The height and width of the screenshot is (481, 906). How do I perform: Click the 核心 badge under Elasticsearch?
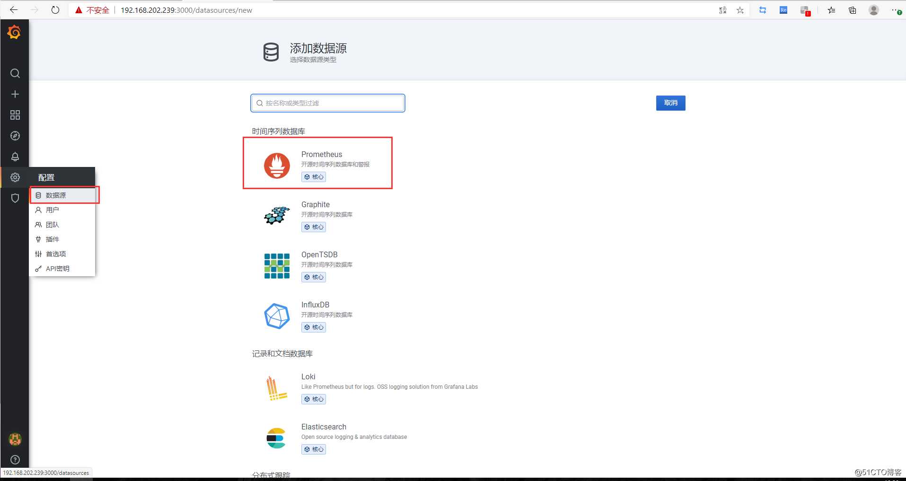click(x=314, y=449)
